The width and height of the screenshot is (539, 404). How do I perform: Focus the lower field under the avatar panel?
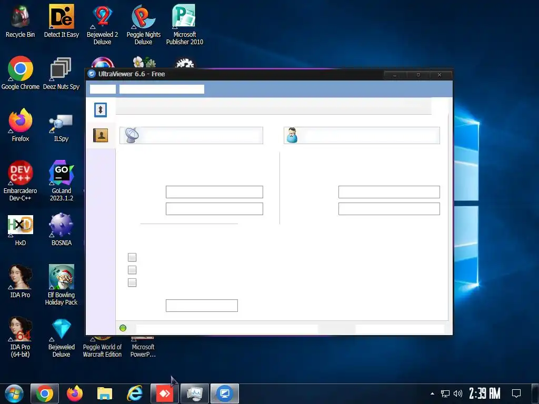point(389,209)
